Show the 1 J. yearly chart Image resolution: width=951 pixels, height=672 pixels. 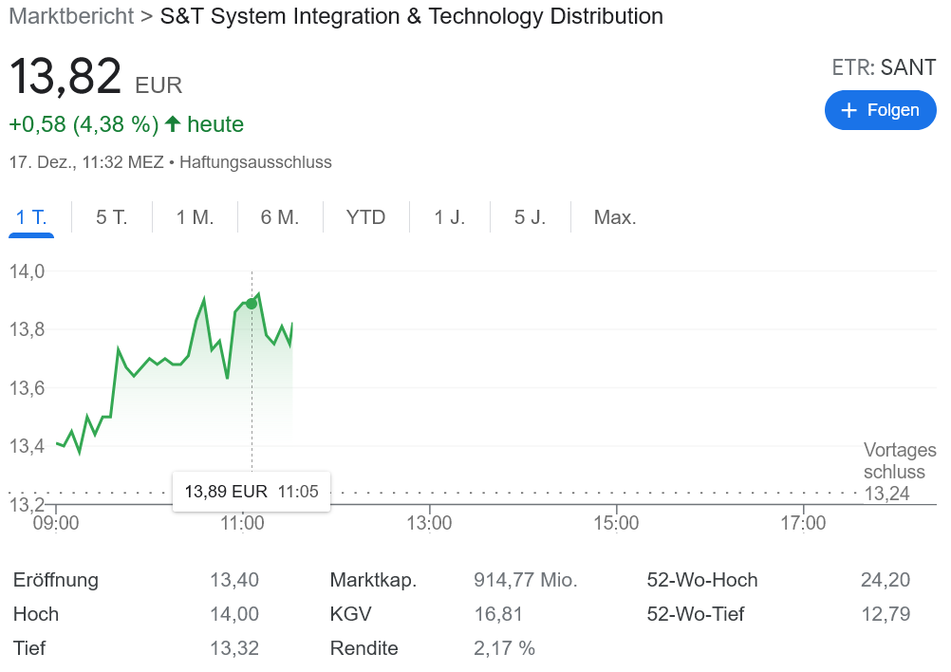coord(450,217)
